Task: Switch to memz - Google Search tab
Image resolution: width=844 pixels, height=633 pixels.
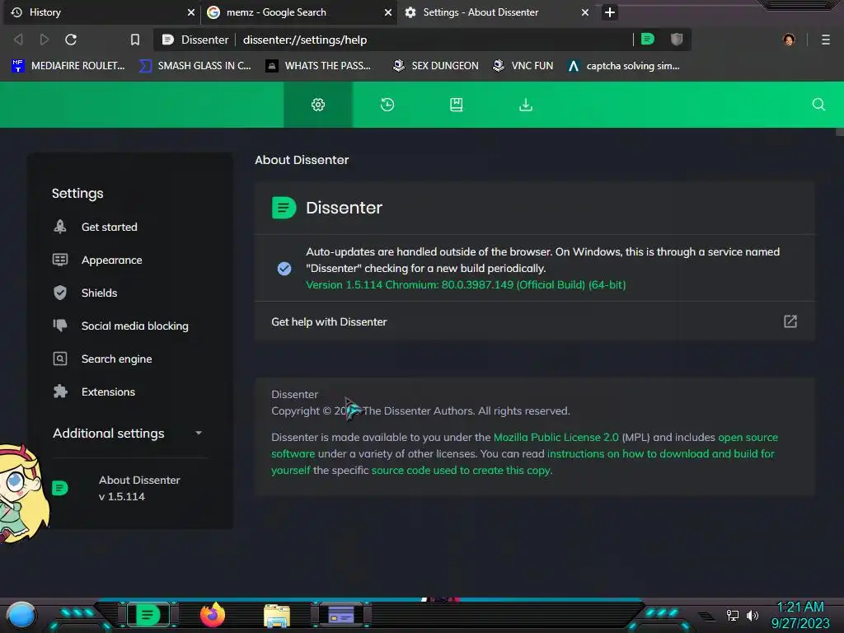Action: coord(298,12)
